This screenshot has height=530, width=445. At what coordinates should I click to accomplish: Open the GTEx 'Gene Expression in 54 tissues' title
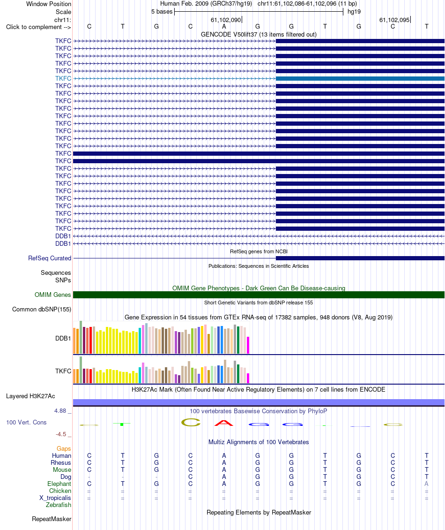[x=259, y=318]
